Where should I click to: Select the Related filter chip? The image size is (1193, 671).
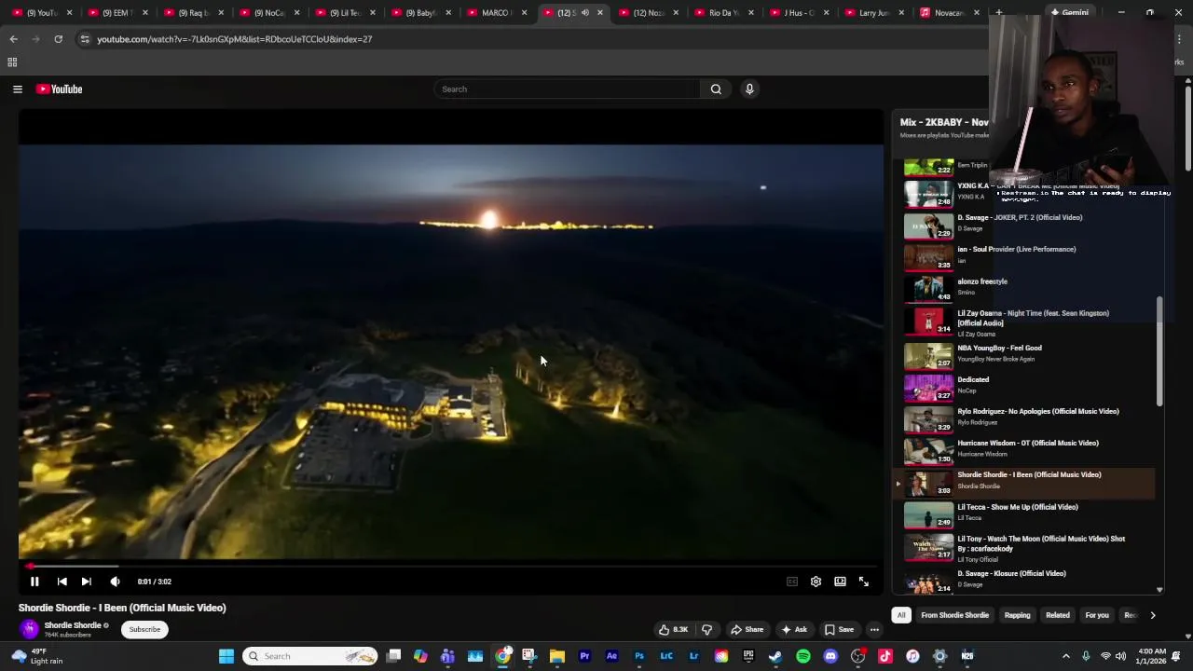coord(1057,615)
